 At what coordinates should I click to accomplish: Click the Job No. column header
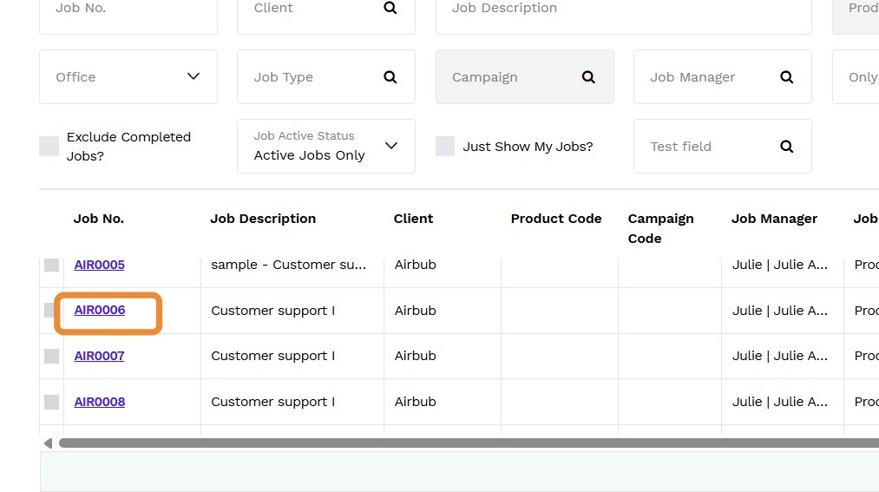99,219
